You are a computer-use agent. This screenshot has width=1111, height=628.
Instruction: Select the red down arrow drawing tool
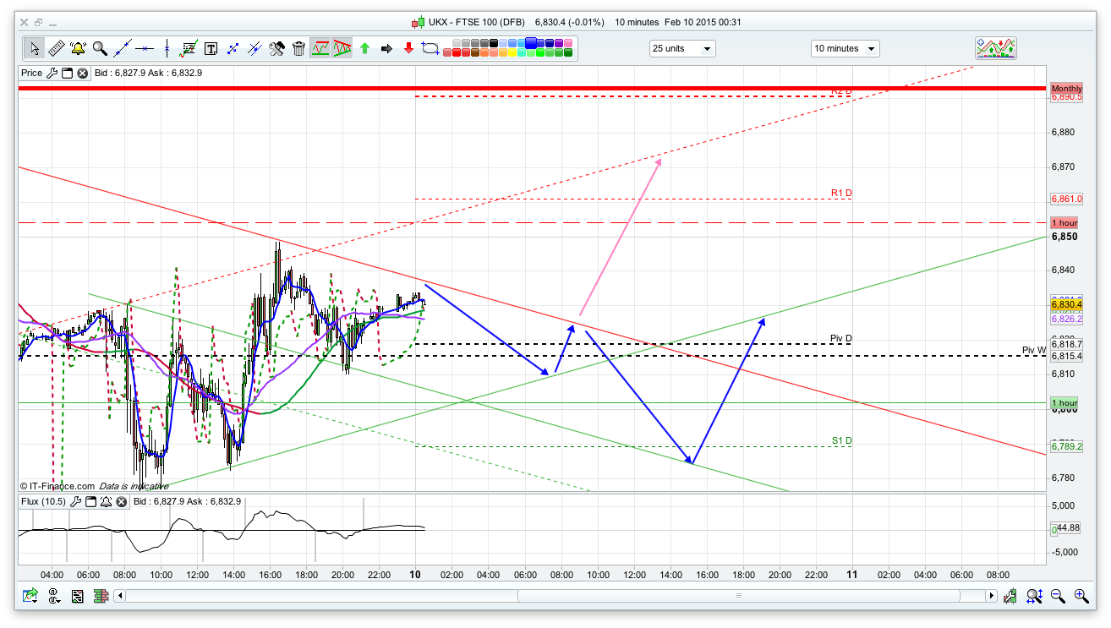pos(408,48)
